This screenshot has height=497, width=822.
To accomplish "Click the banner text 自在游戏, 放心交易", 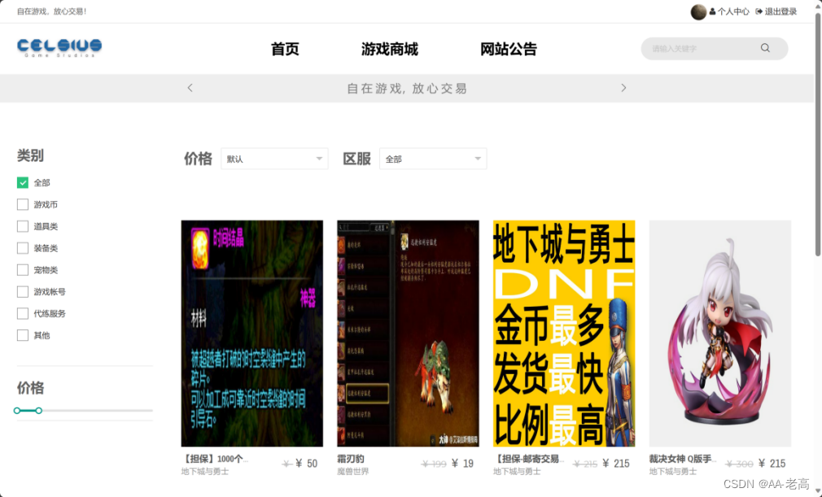I will tap(407, 89).
